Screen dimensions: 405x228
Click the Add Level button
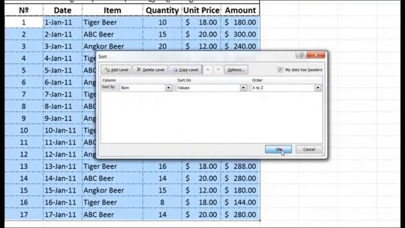(x=116, y=70)
